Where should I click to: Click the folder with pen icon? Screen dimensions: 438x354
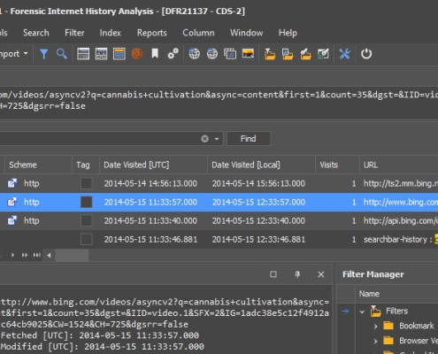(305, 54)
